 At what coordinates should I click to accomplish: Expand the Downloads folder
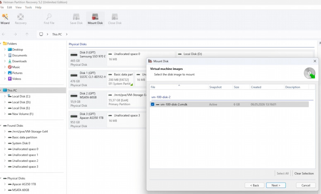(x=5, y=61)
